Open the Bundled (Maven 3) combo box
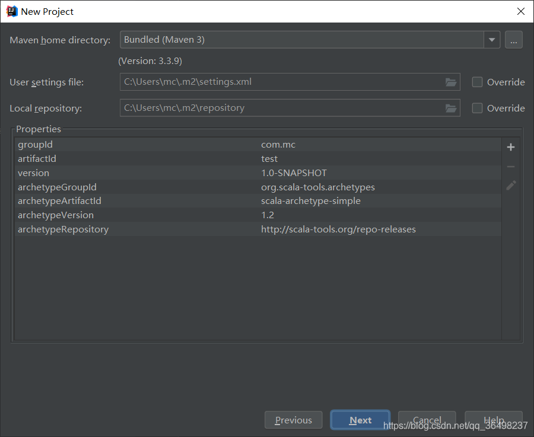Screen dimensions: 534x437 [x=310, y=40]
